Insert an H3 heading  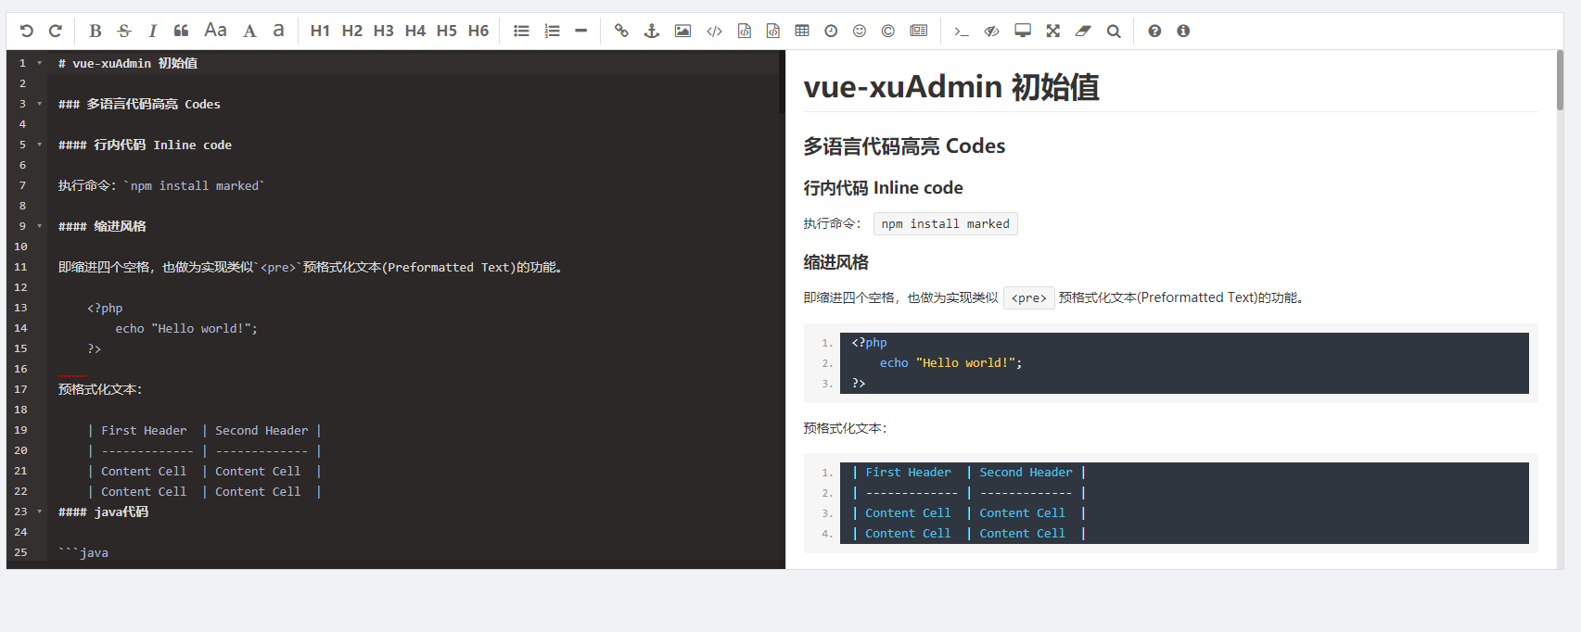click(384, 31)
